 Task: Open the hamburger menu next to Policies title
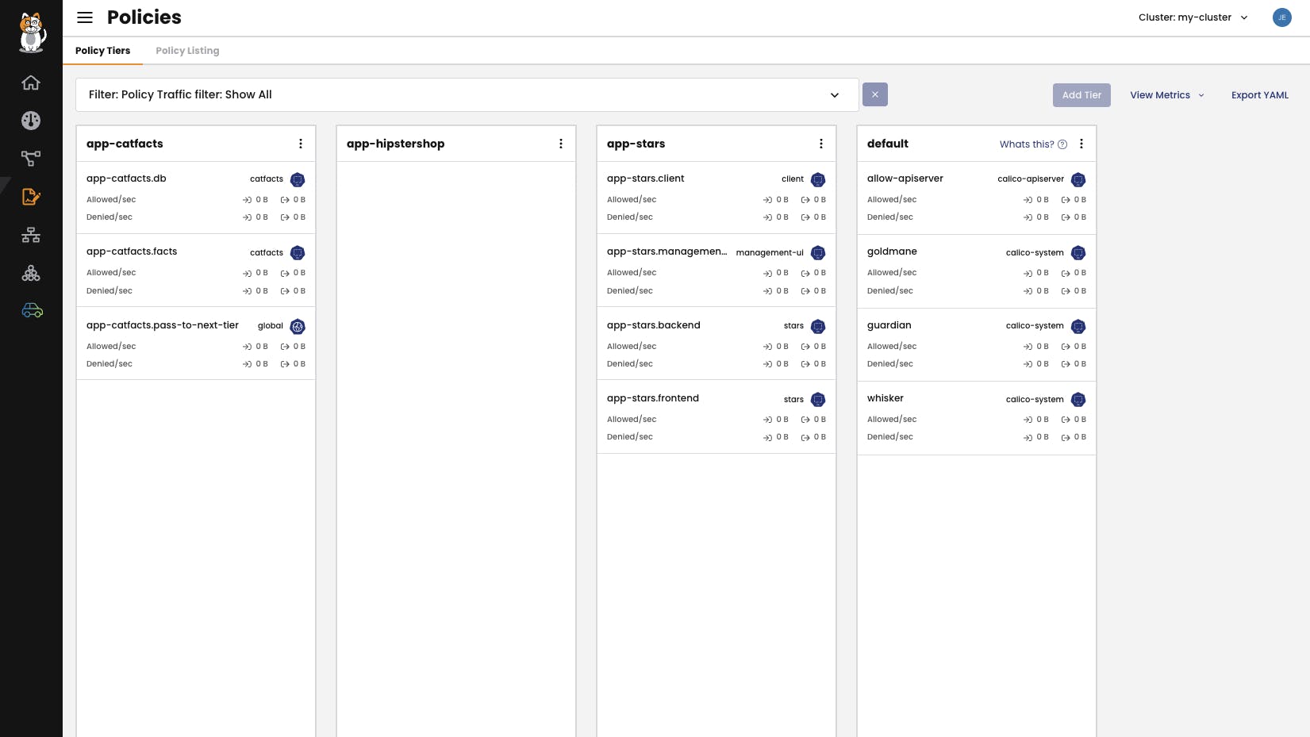pos(85,17)
